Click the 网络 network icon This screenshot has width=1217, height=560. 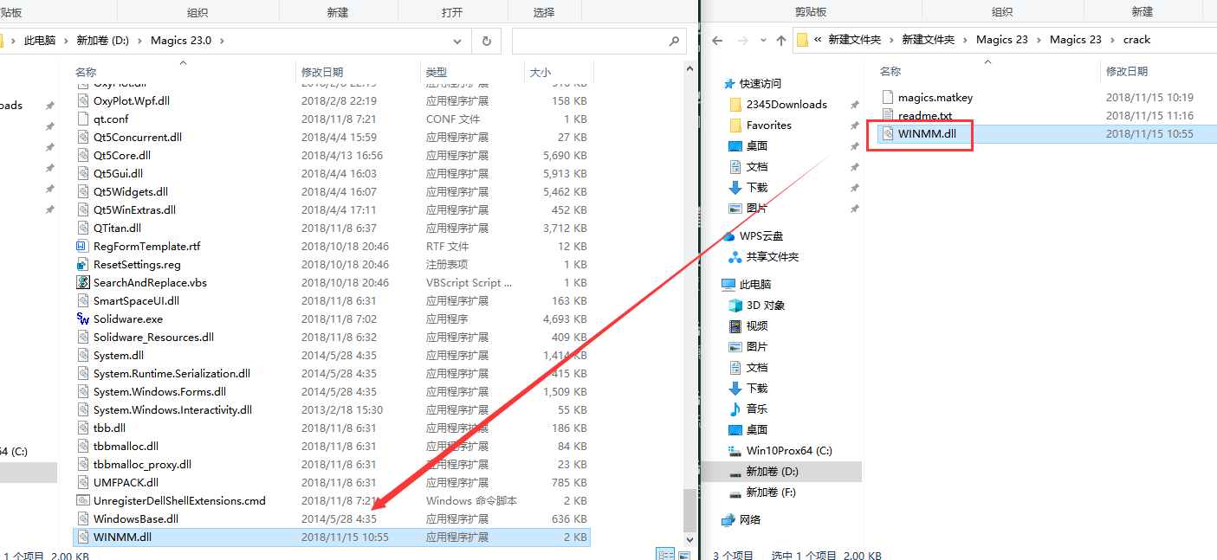point(729,519)
